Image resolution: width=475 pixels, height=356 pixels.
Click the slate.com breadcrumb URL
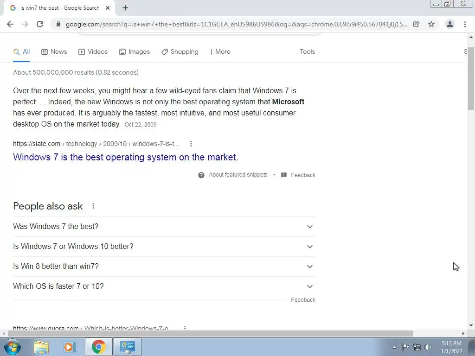point(96,144)
